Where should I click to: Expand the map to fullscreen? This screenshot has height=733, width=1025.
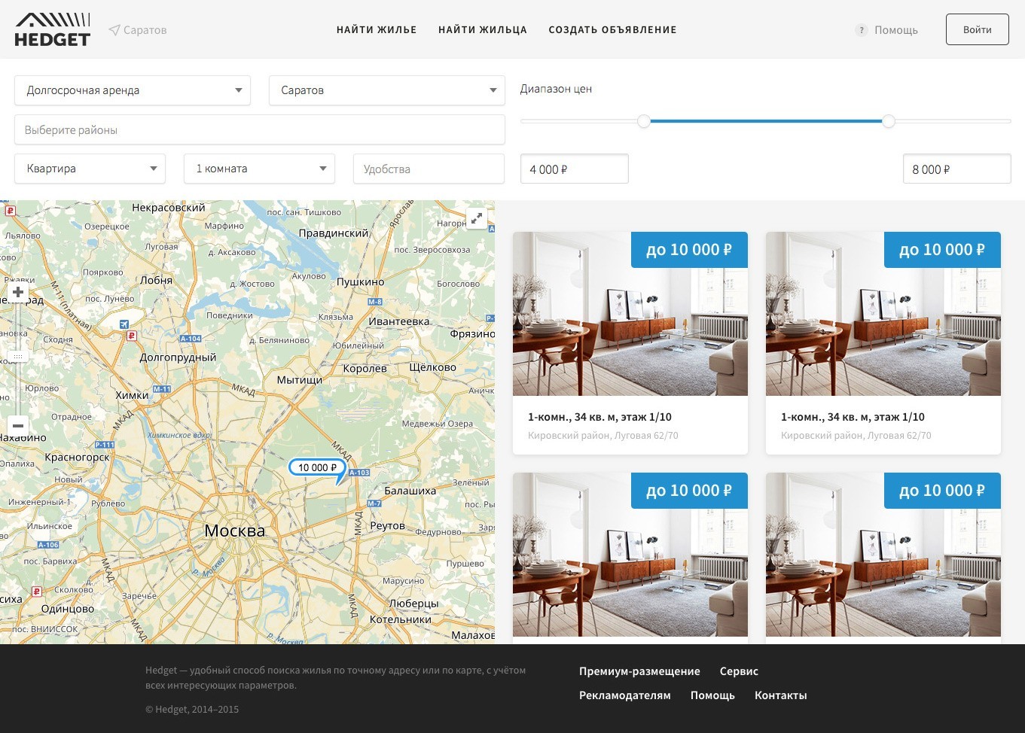(476, 219)
